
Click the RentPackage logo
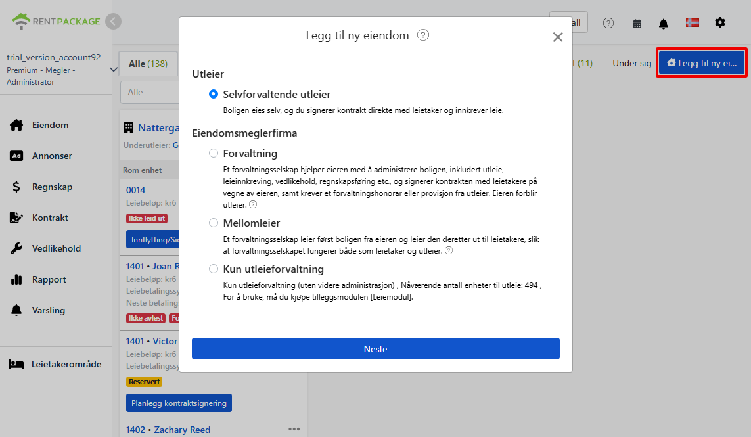(56, 21)
